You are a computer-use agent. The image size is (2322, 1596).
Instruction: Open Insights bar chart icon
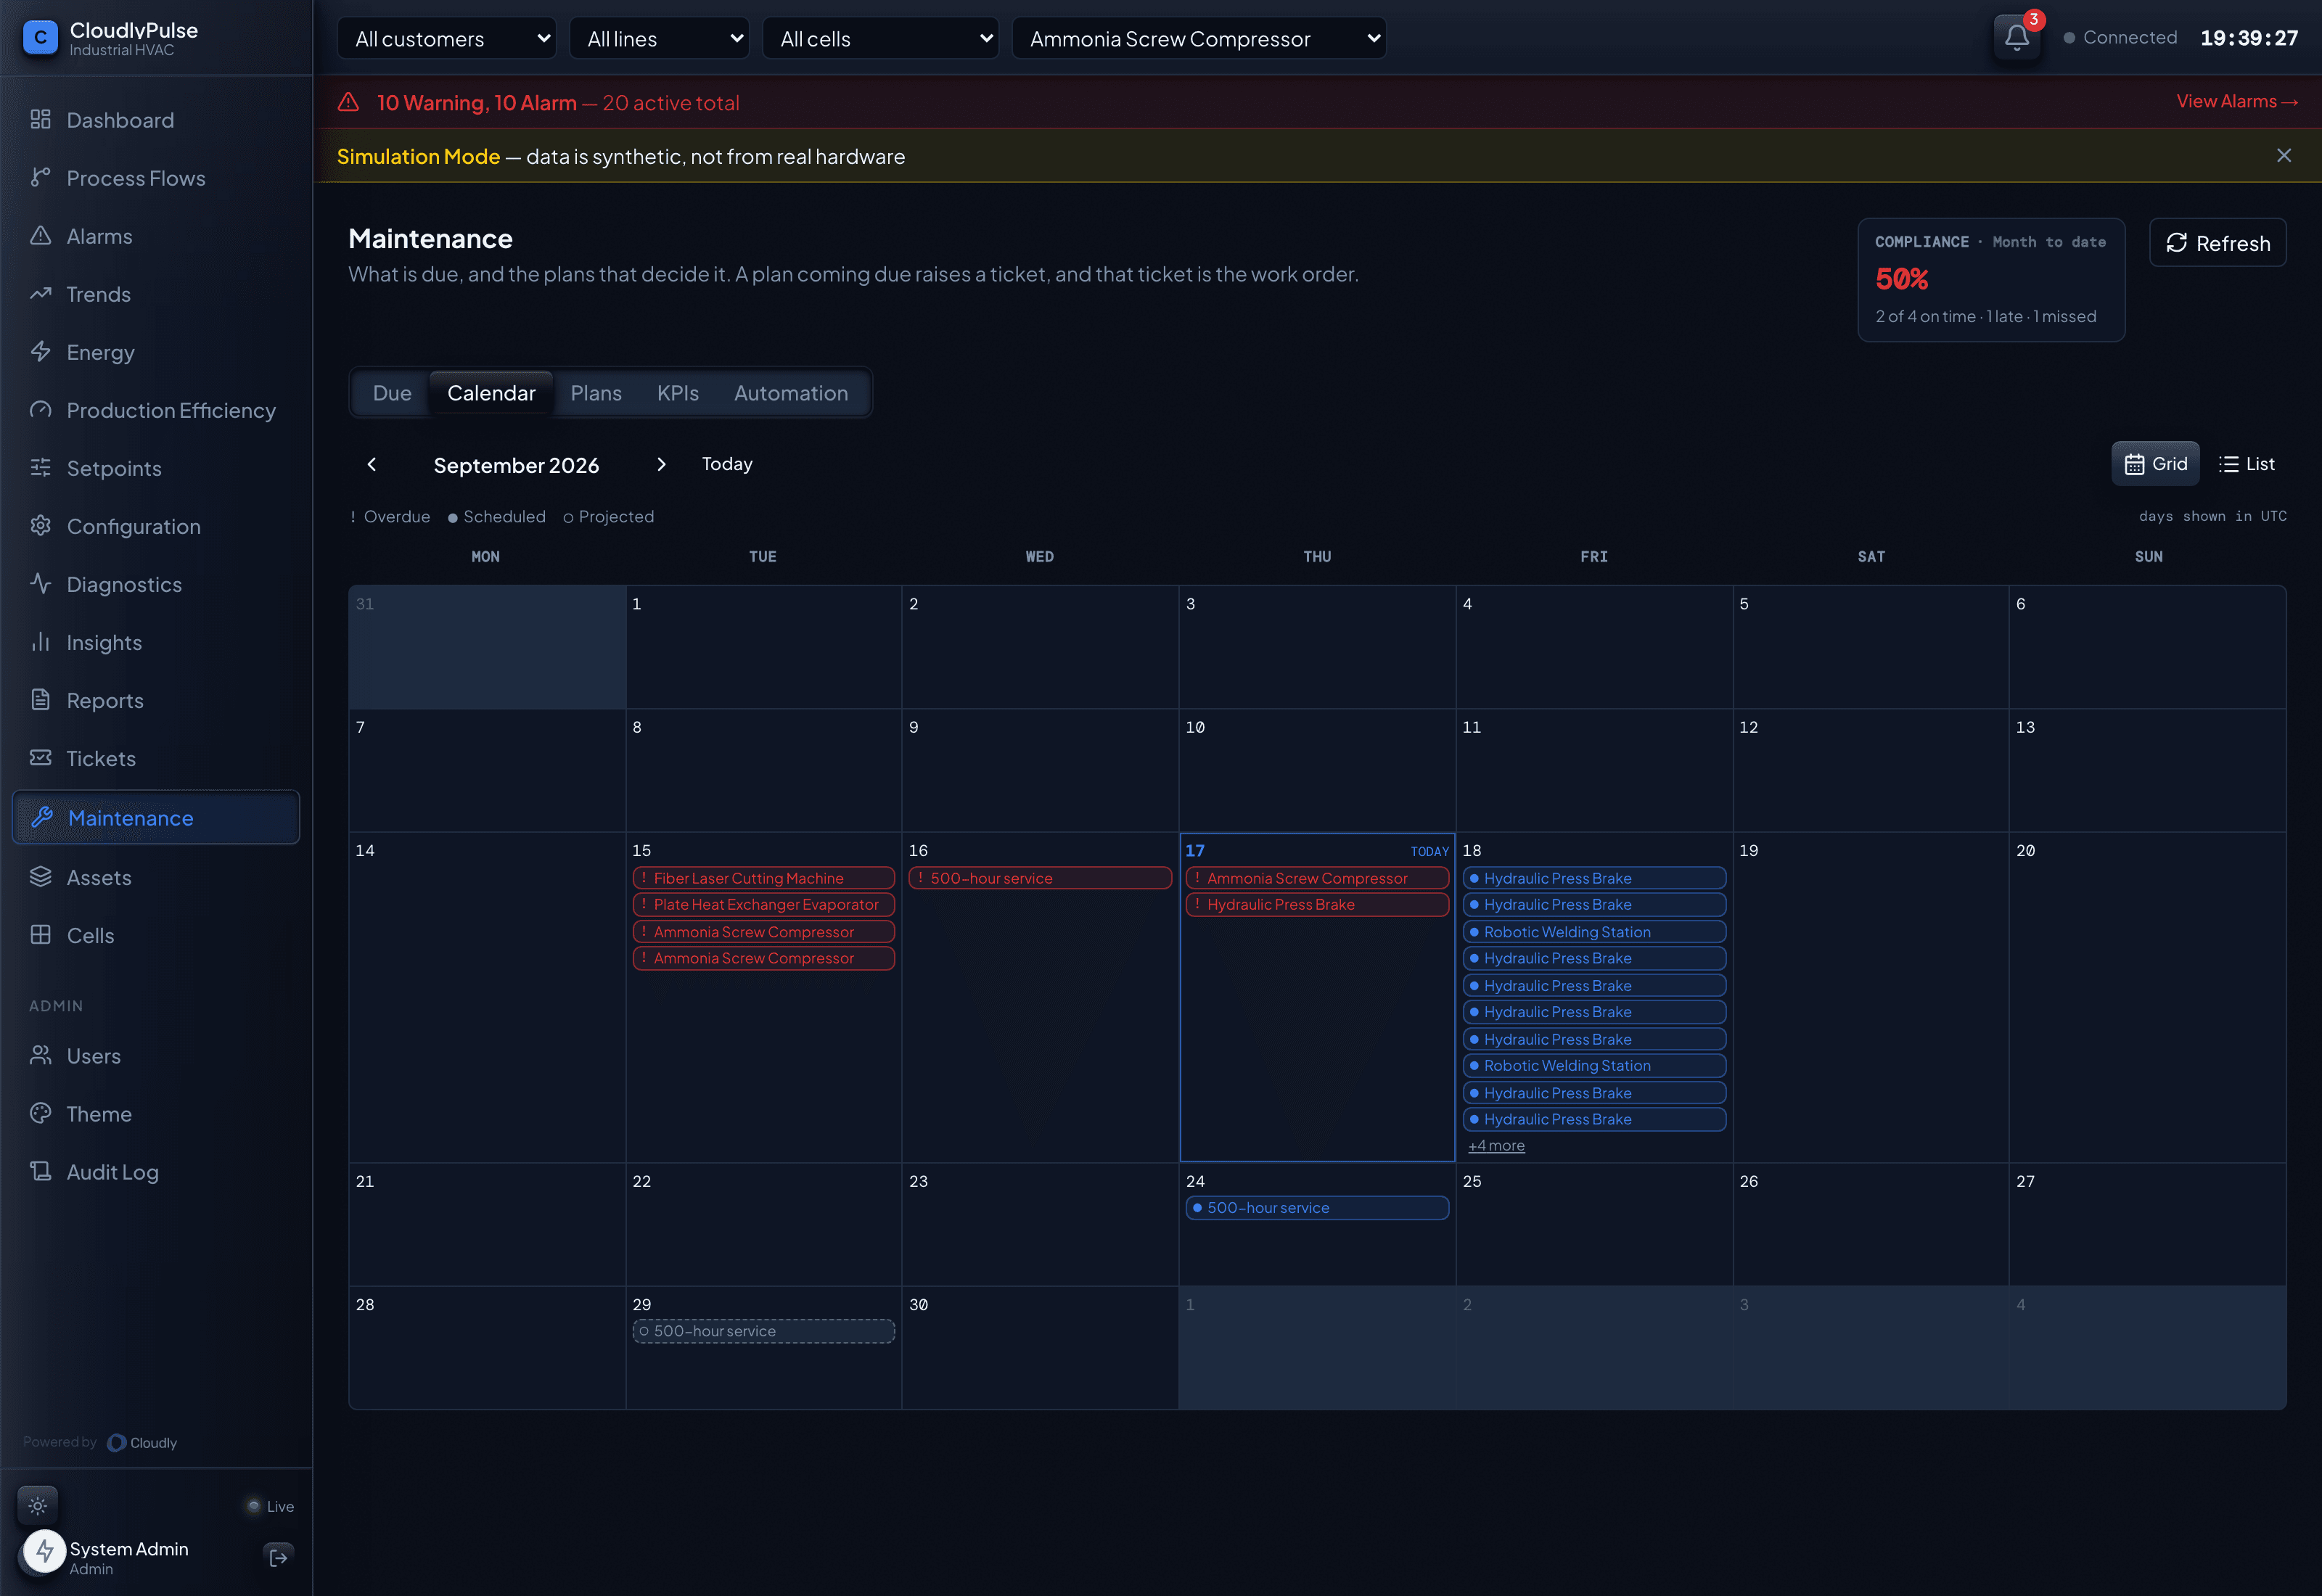point(40,642)
